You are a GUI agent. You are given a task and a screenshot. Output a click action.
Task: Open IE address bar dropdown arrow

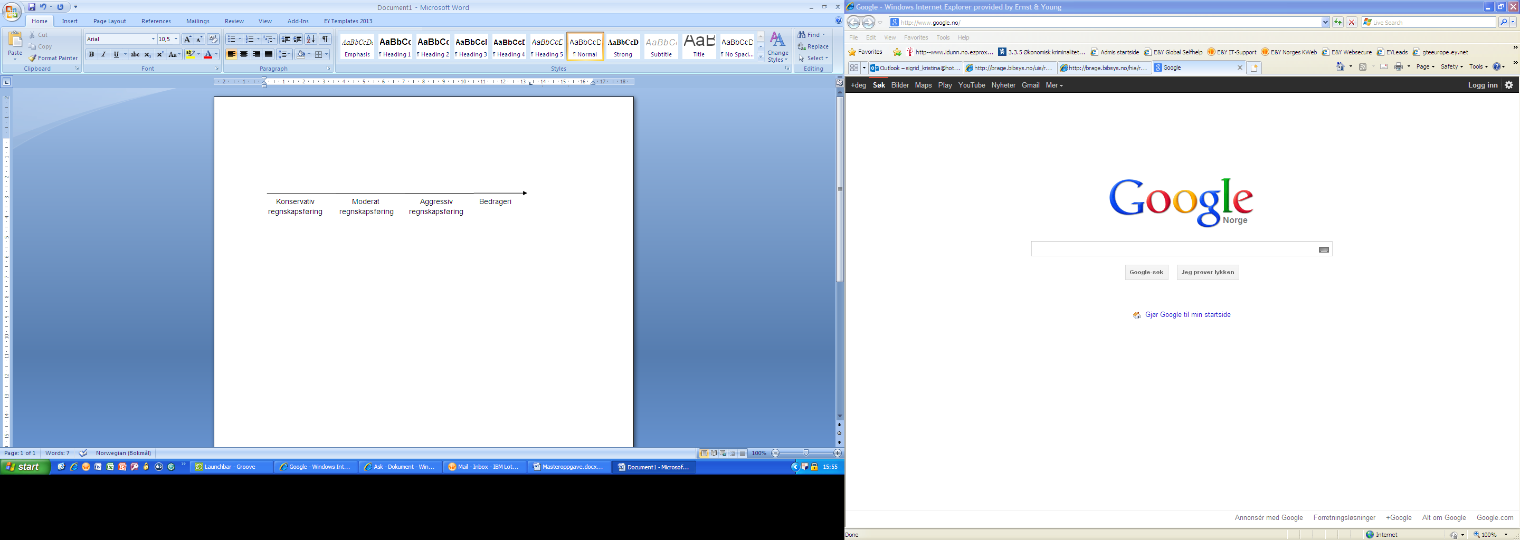coord(1325,22)
